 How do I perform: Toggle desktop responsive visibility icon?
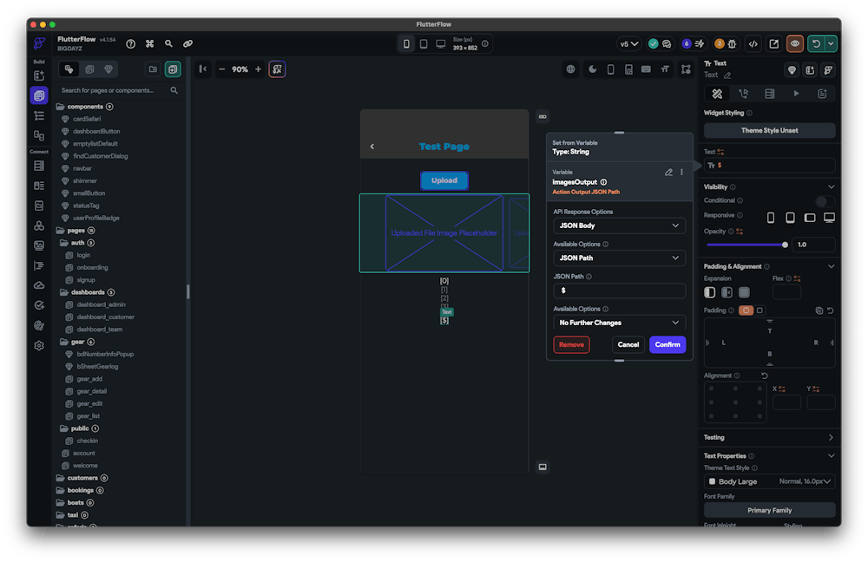tap(829, 217)
